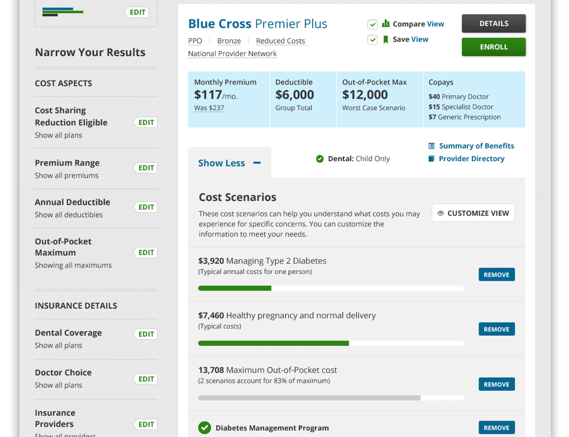
Task: Edit the Insurance Providers filter
Action: point(146,424)
